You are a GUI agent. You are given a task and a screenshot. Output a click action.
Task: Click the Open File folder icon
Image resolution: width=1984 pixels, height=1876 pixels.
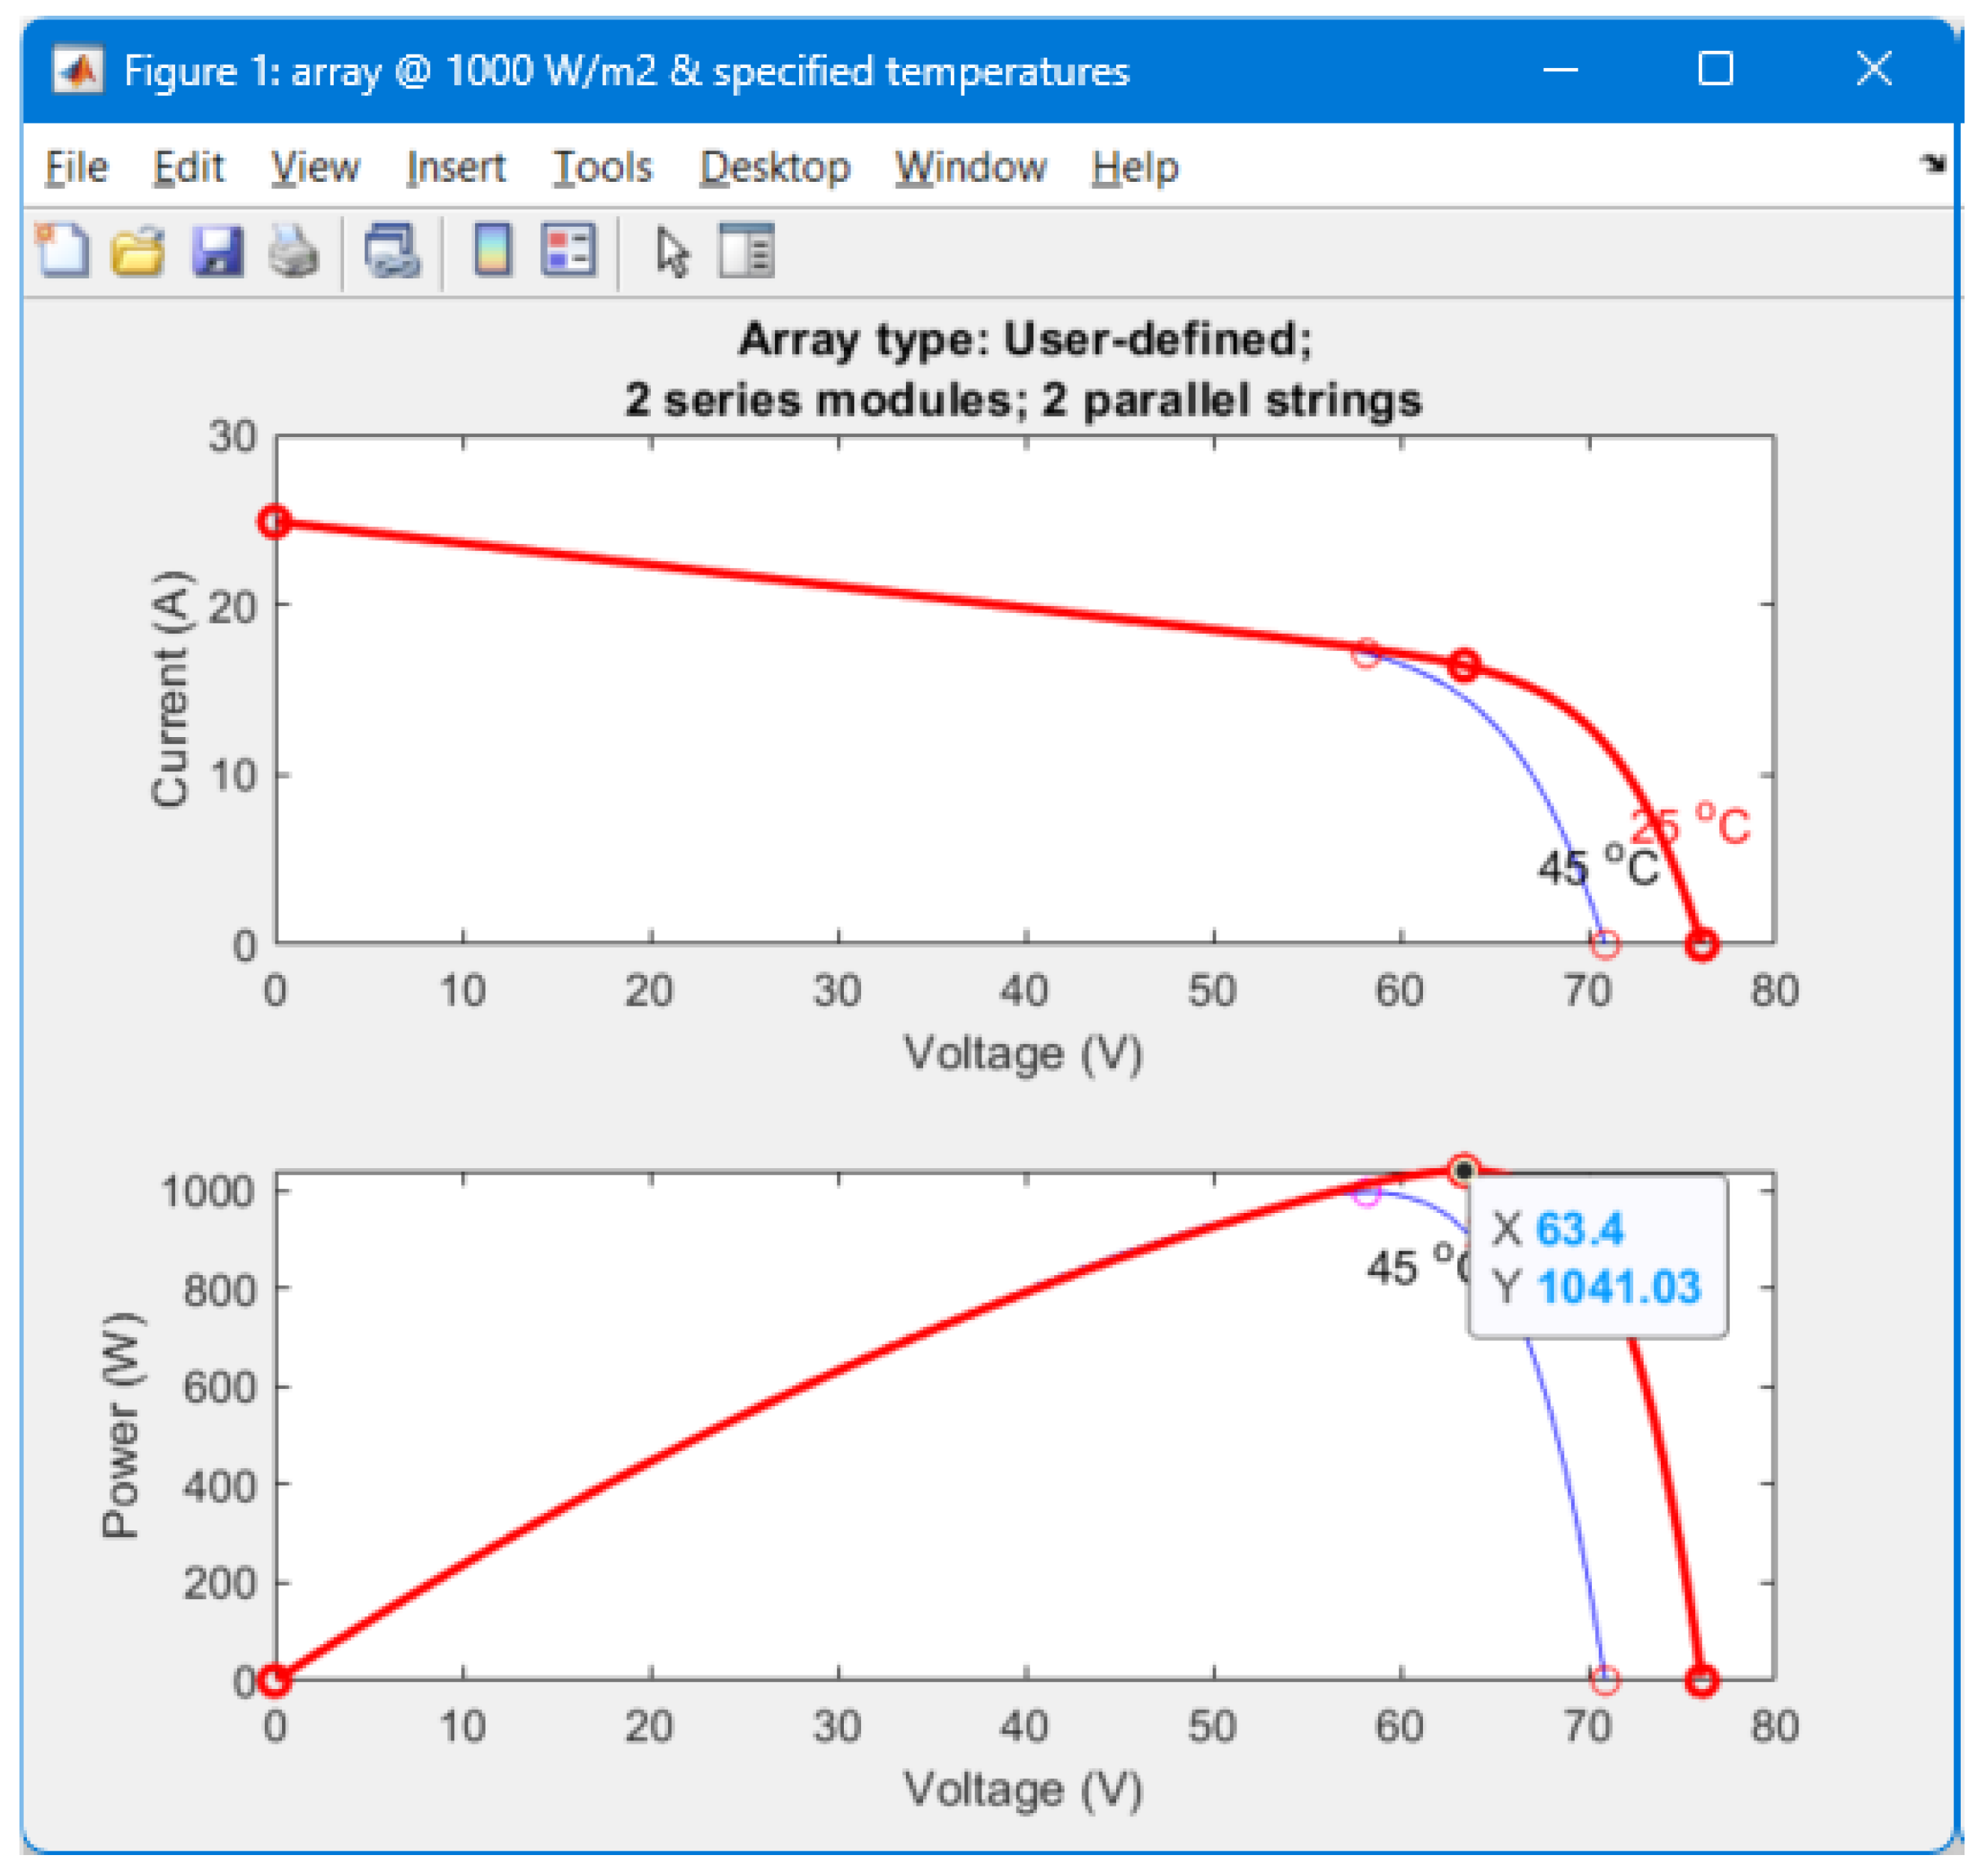pos(138,250)
